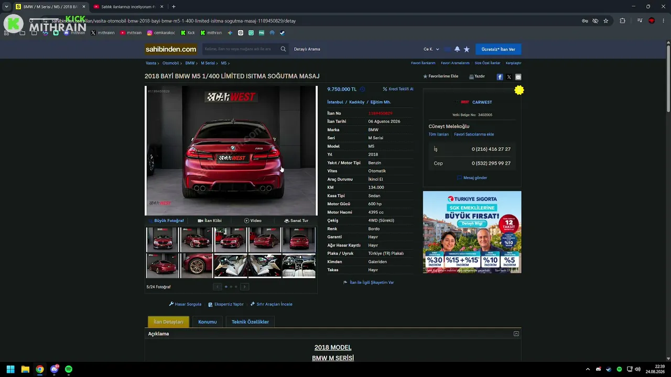Open Spotify from the taskbar
671x377 pixels.
click(69, 369)
